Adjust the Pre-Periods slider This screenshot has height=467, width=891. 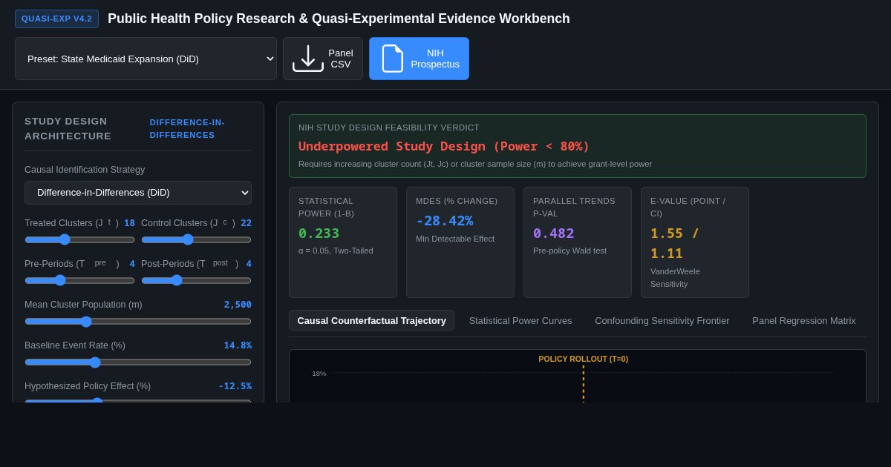[x=79, y=280]
